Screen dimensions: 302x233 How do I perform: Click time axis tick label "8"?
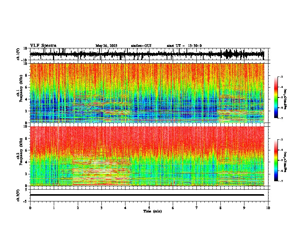coord(220,208)
